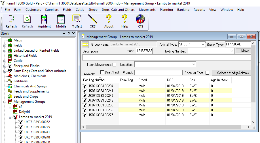Open Medicines, Chemicals tree item
260x143 pixels.
30,76
